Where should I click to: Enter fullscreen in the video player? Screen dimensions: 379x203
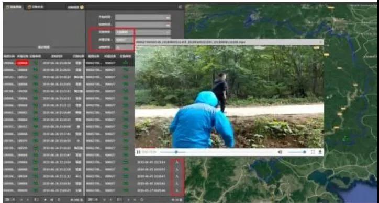(x=313, y=152)
